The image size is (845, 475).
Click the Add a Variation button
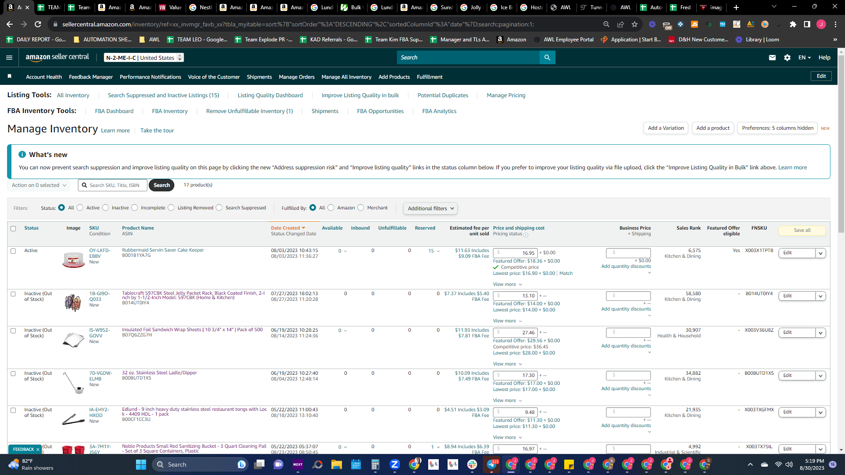coord(666,128)
